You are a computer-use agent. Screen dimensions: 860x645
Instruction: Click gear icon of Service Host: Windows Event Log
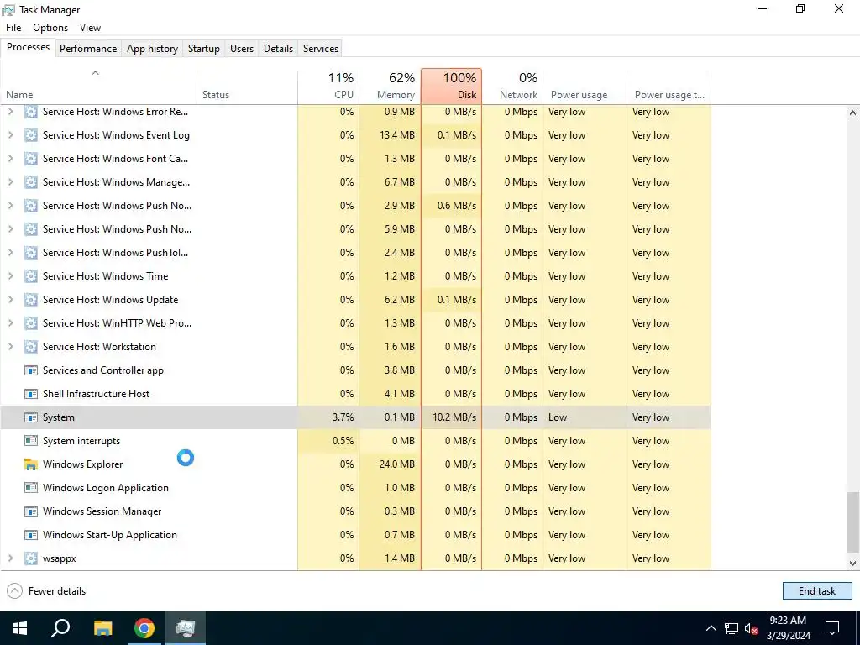coord(31,135)
